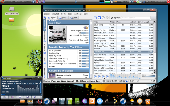Click the mini player previous track button
The image size is (170, 106).
[x=5, y=97]
